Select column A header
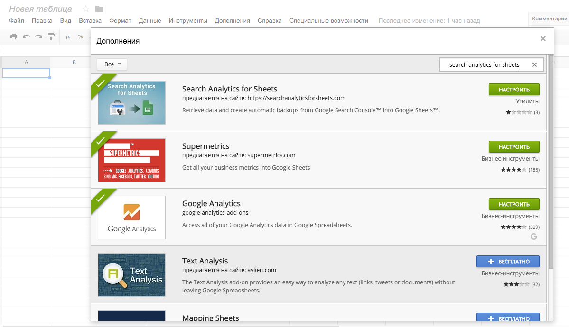569x327 pixels. pyautogui.click(x=26, y=62)
